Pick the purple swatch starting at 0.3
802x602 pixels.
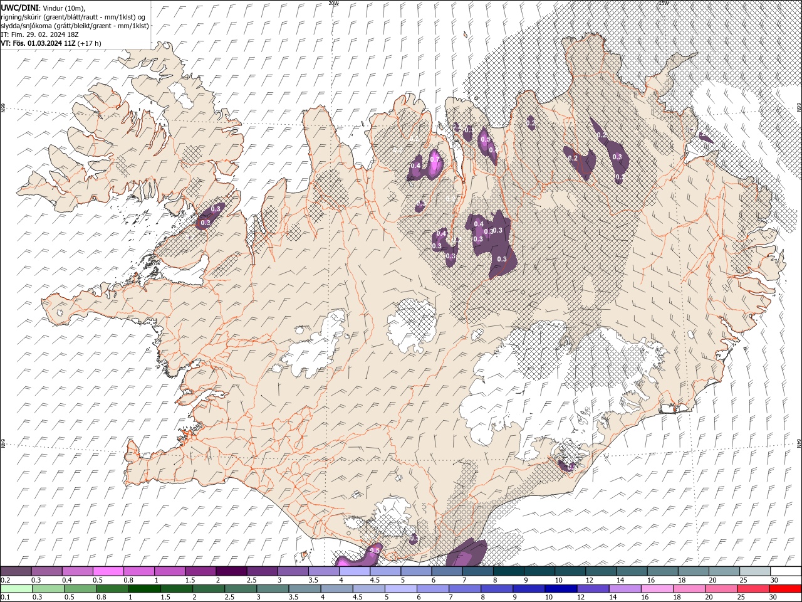[x=46, y=571]
